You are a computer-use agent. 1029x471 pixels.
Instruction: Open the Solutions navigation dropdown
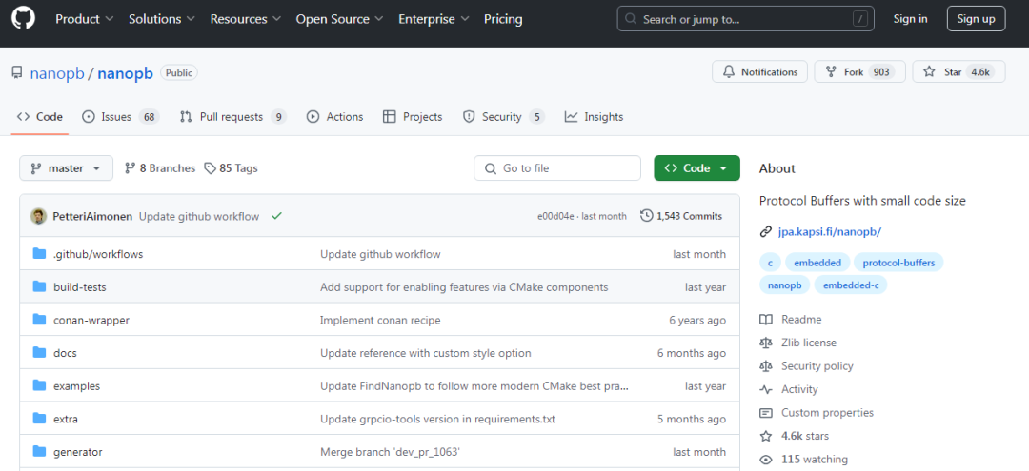161,19
